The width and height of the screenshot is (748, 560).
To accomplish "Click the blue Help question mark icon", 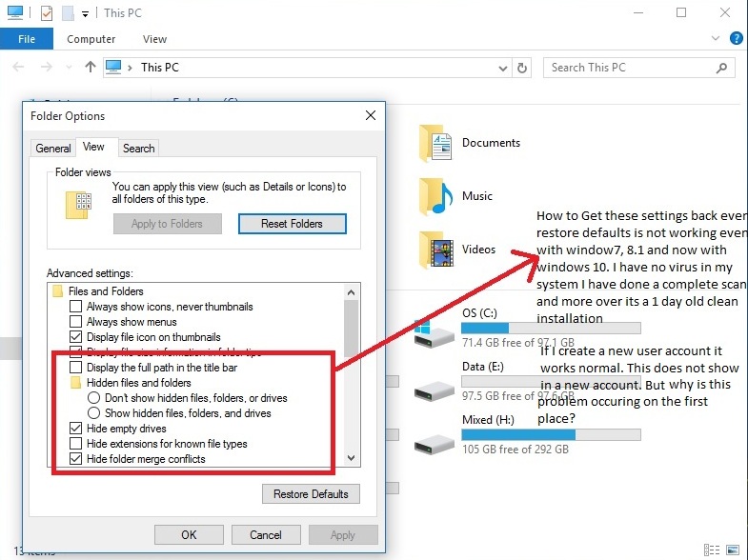I will 736,38.
